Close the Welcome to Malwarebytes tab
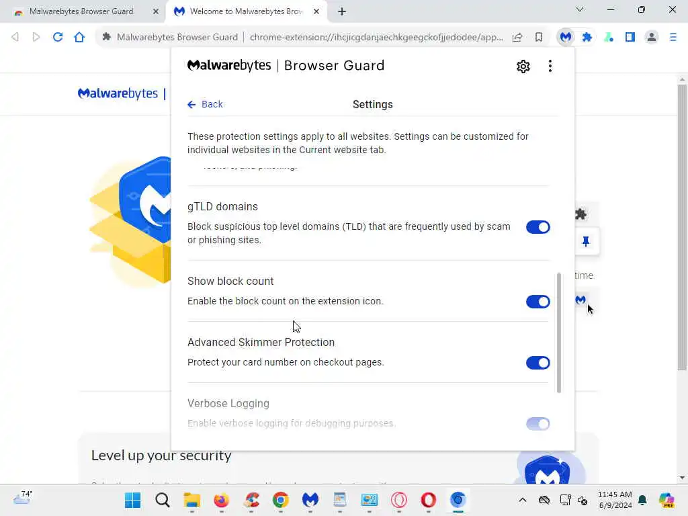Viewport: 688px width, 516px height. [316, 12]
